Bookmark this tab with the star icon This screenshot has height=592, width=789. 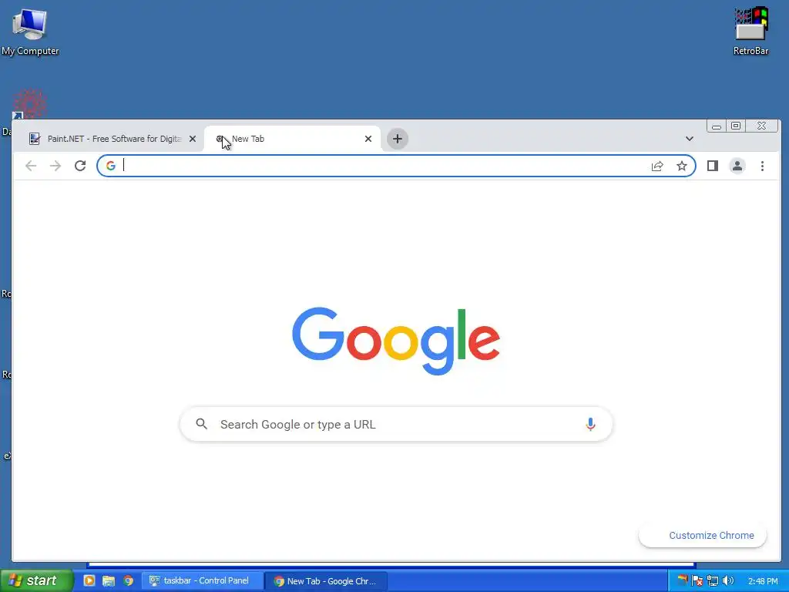pos(682,166)
